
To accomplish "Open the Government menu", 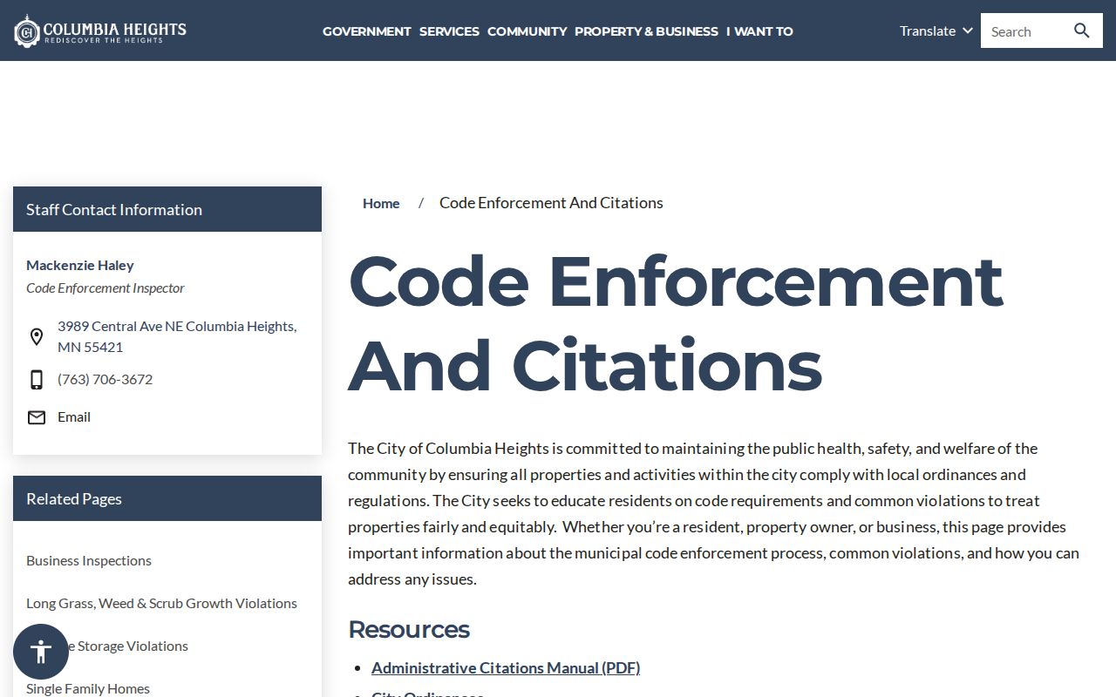I will pos(367,30).
